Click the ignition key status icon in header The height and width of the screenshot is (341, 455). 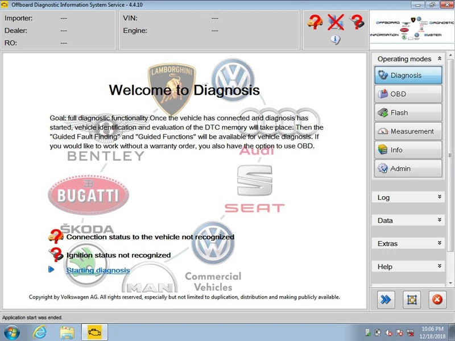357,22
